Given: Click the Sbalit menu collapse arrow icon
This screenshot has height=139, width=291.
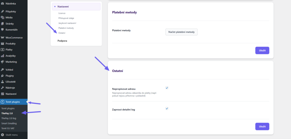Looking at the screenshot, I should [2, 135].
